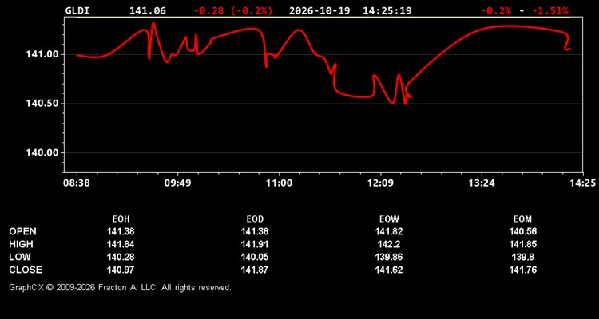The width and height of the screenshot is (599, 319).
Task: Click the 08:38 time axis label
Action: [77, 183]
